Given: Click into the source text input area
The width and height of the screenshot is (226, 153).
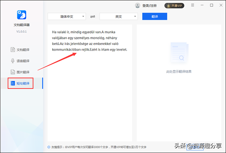Looking at the screenshot, I should pos(90,83).
